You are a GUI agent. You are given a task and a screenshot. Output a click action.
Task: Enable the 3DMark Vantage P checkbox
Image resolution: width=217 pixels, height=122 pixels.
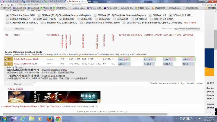[x=8, y=19]
